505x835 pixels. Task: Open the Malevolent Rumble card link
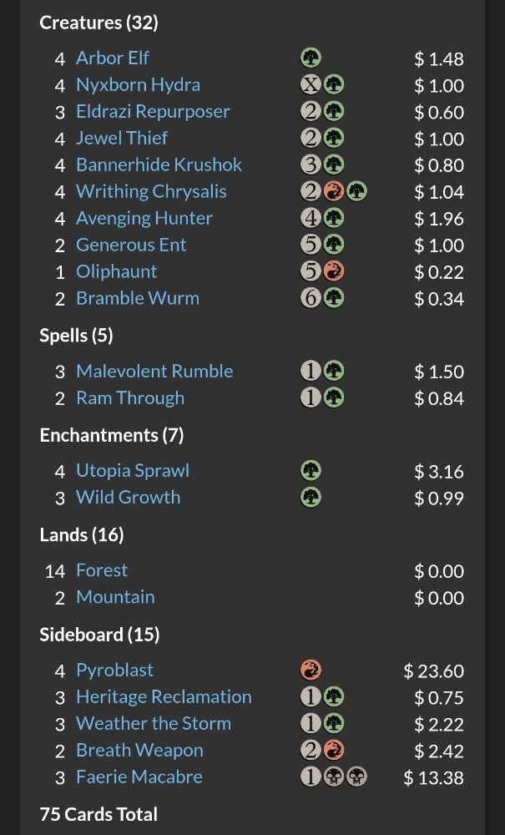tap(154, 372)
